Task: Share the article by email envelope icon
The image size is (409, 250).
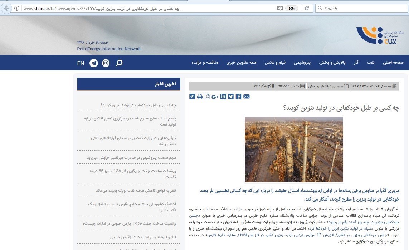Action: [x=246, y=97]
